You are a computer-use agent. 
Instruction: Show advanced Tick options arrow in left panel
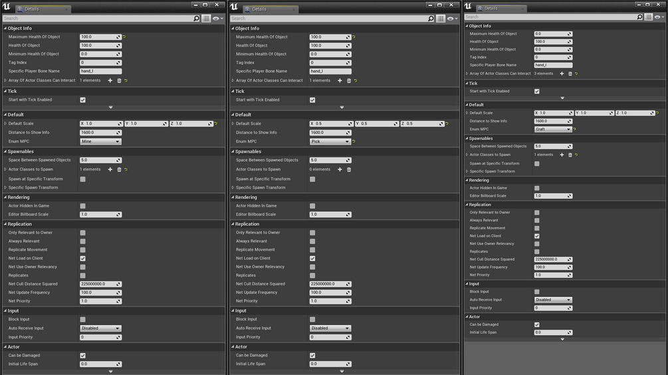click(x=111, y=107)
